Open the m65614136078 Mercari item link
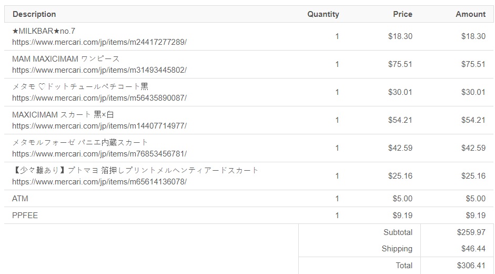The width and height of the screenshot is (495, 274). click(x=99, y=182)
